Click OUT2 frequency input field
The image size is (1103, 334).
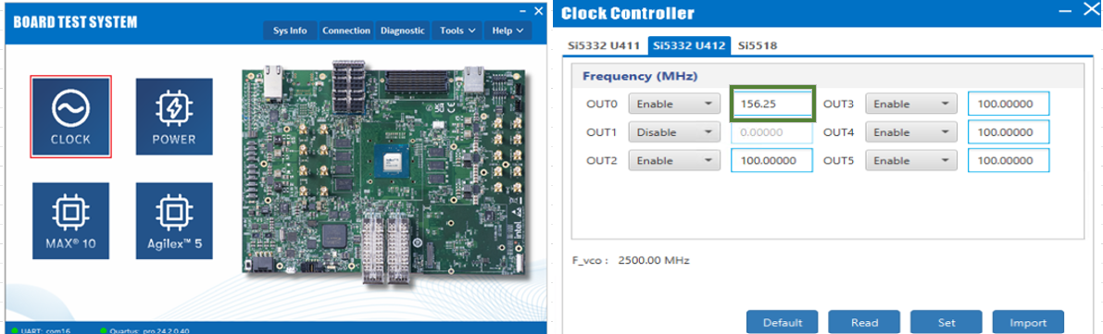click(x=771, y=160)
